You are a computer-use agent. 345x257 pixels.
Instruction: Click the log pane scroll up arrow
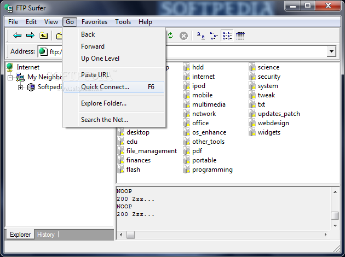(x=335, y=192)
